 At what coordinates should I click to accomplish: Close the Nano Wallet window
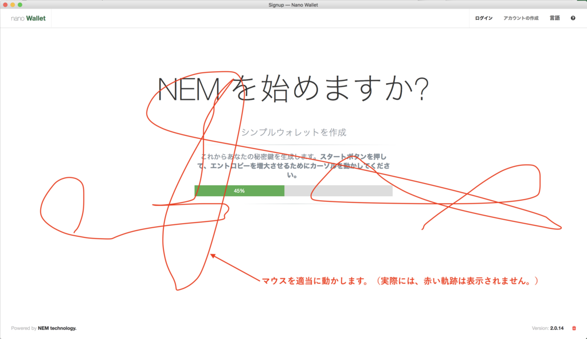(5, 5)
